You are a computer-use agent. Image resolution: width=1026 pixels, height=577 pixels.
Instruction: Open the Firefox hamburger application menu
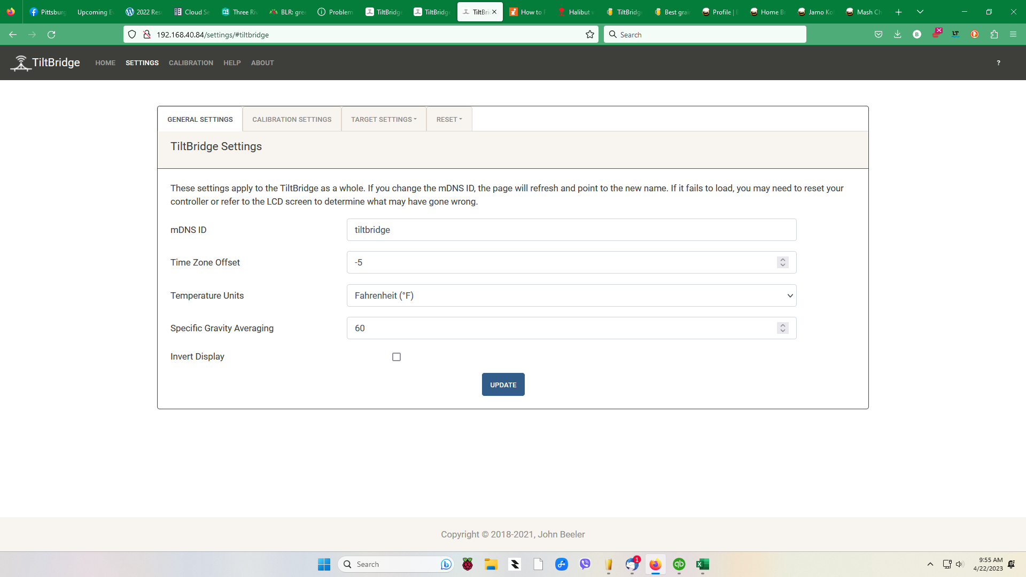(1013, 35)
